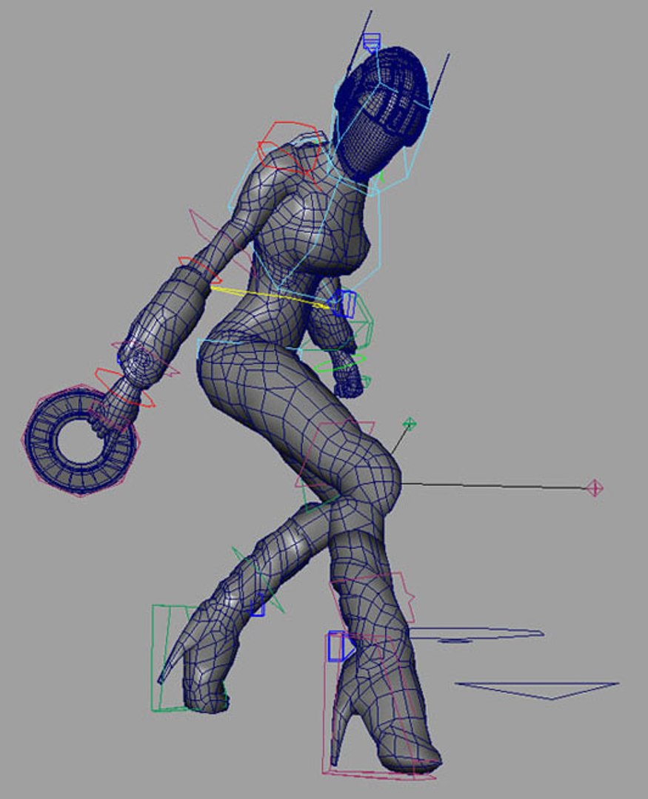
Task: Pick the green diamond knee pole-vector locator
Action: (x=410, y=423)
